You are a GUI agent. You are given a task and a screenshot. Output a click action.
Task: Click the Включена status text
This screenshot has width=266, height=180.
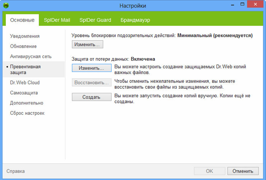click(x=143, y=59)
